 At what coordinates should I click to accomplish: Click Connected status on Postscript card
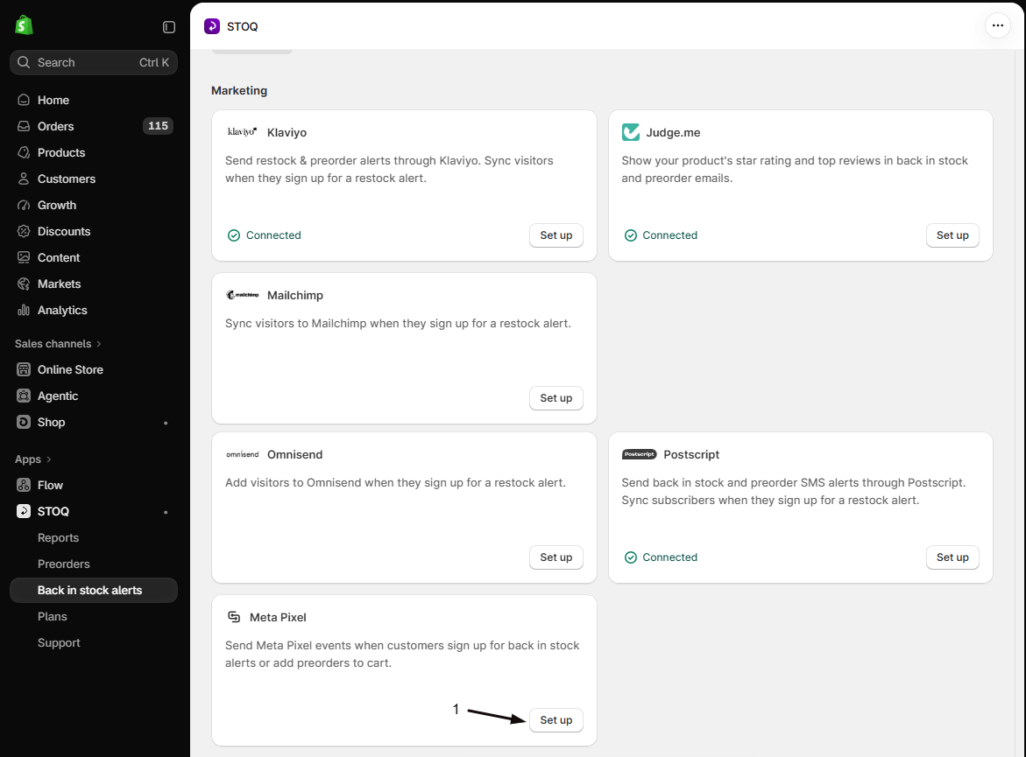tap(661, 557)
